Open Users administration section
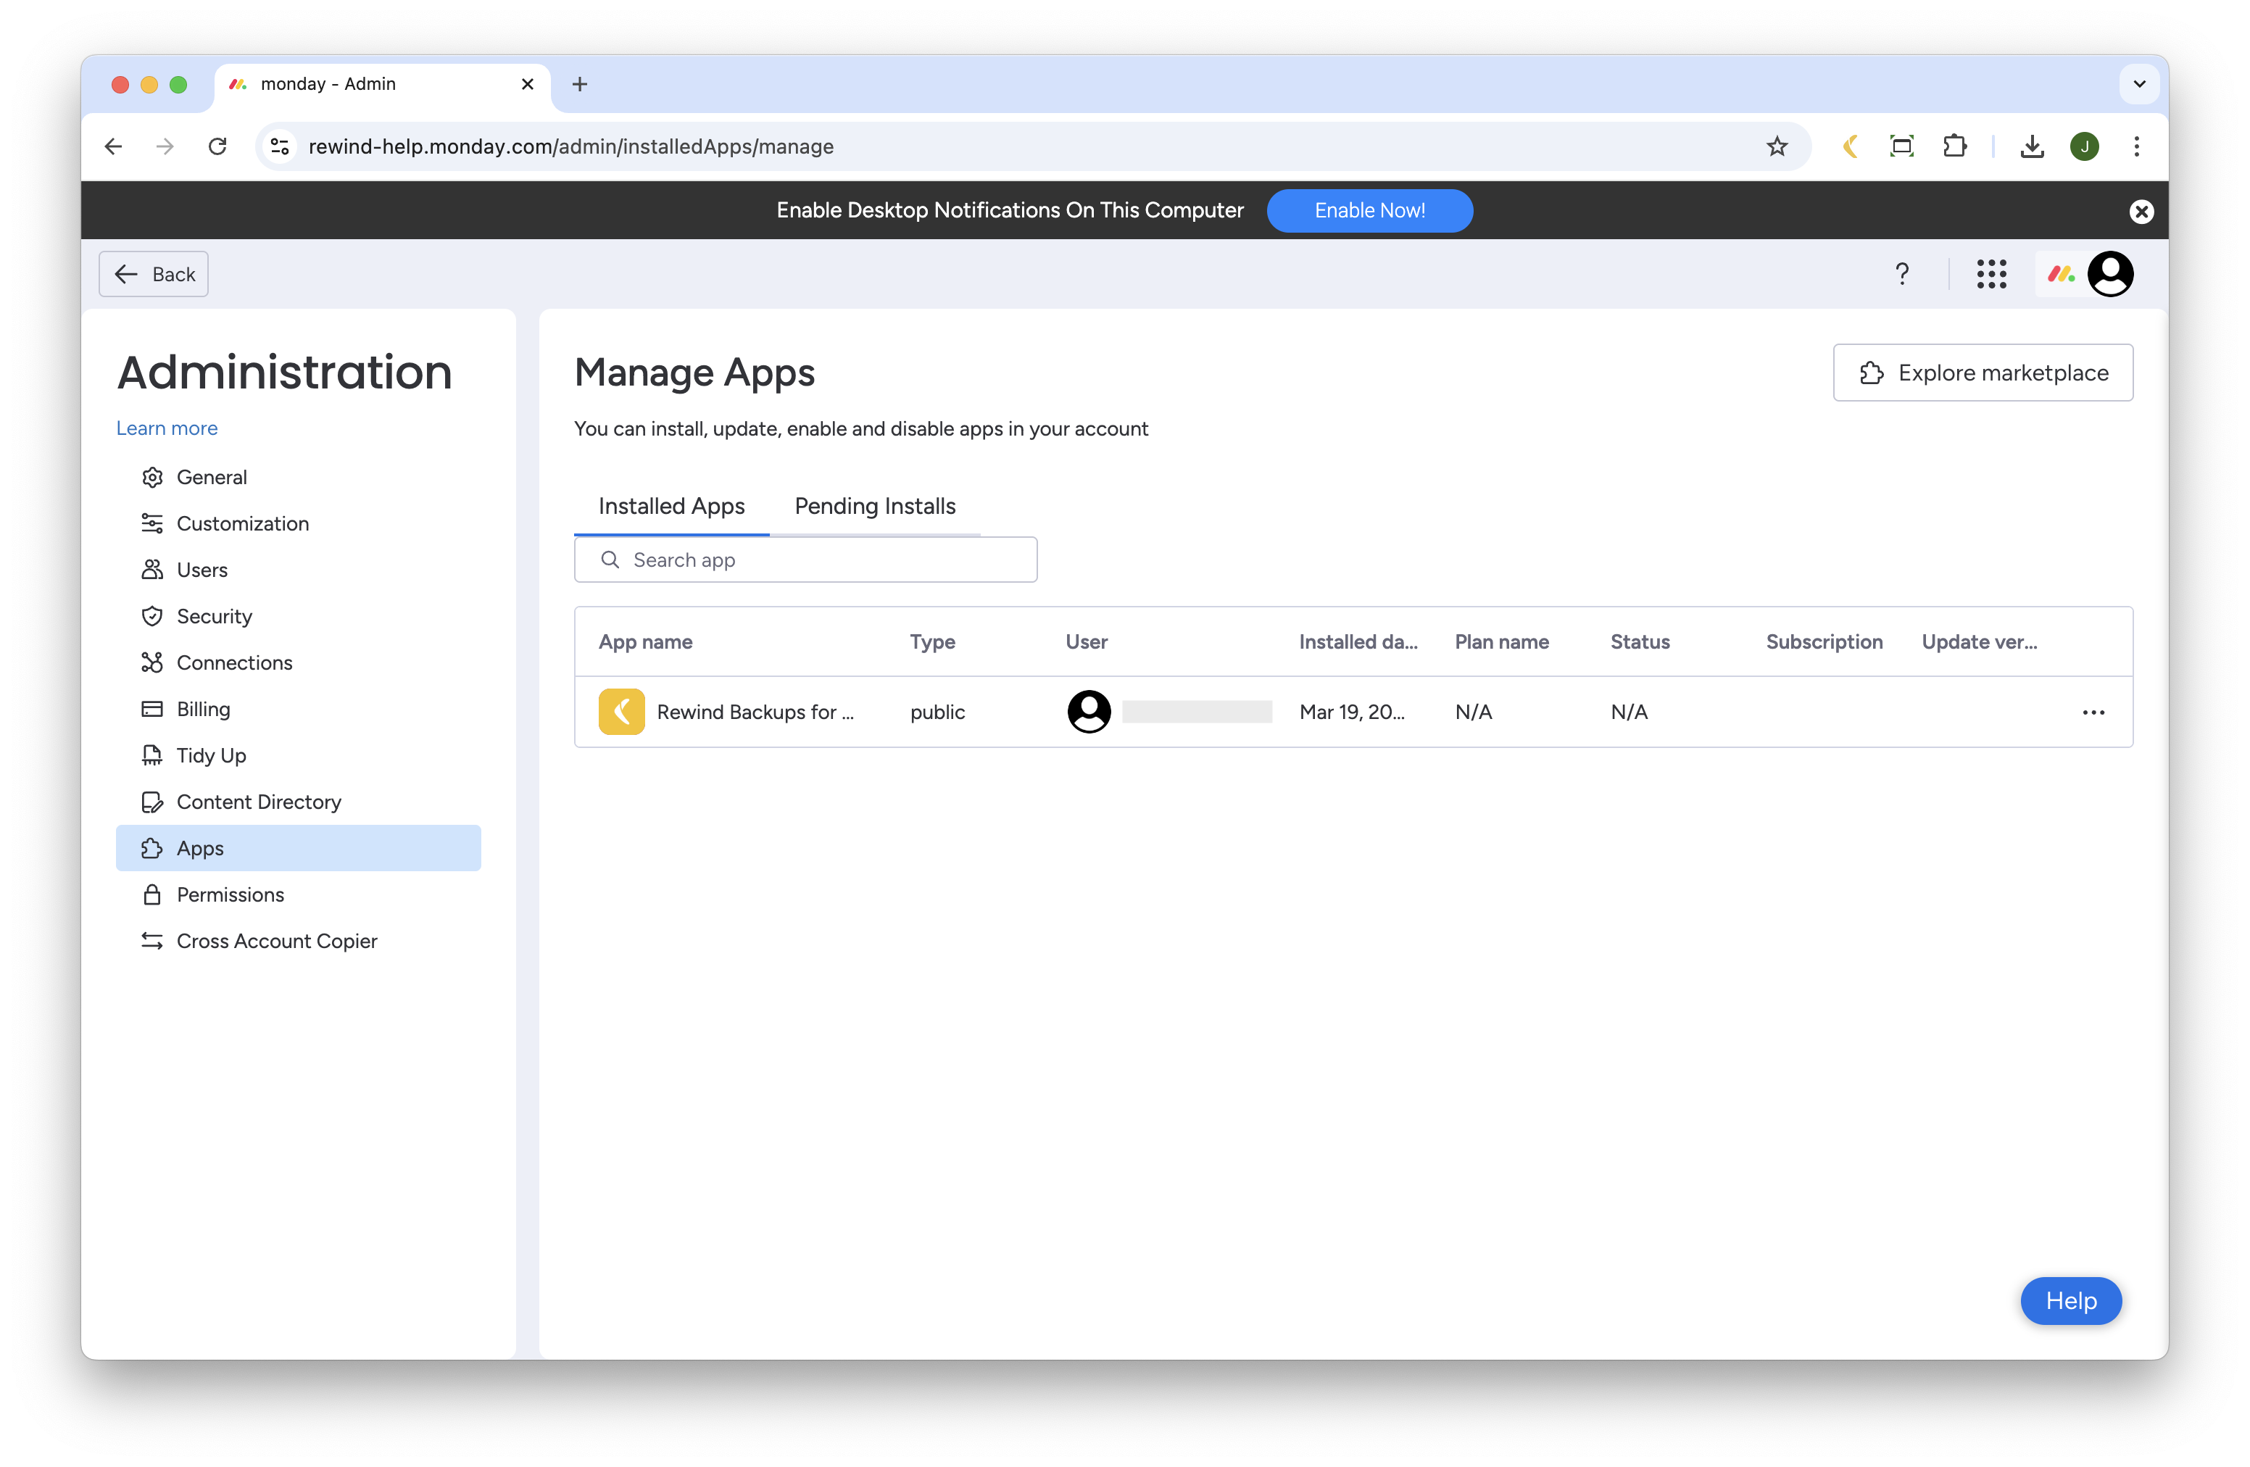2250x1467 pixels. (298, 570)
